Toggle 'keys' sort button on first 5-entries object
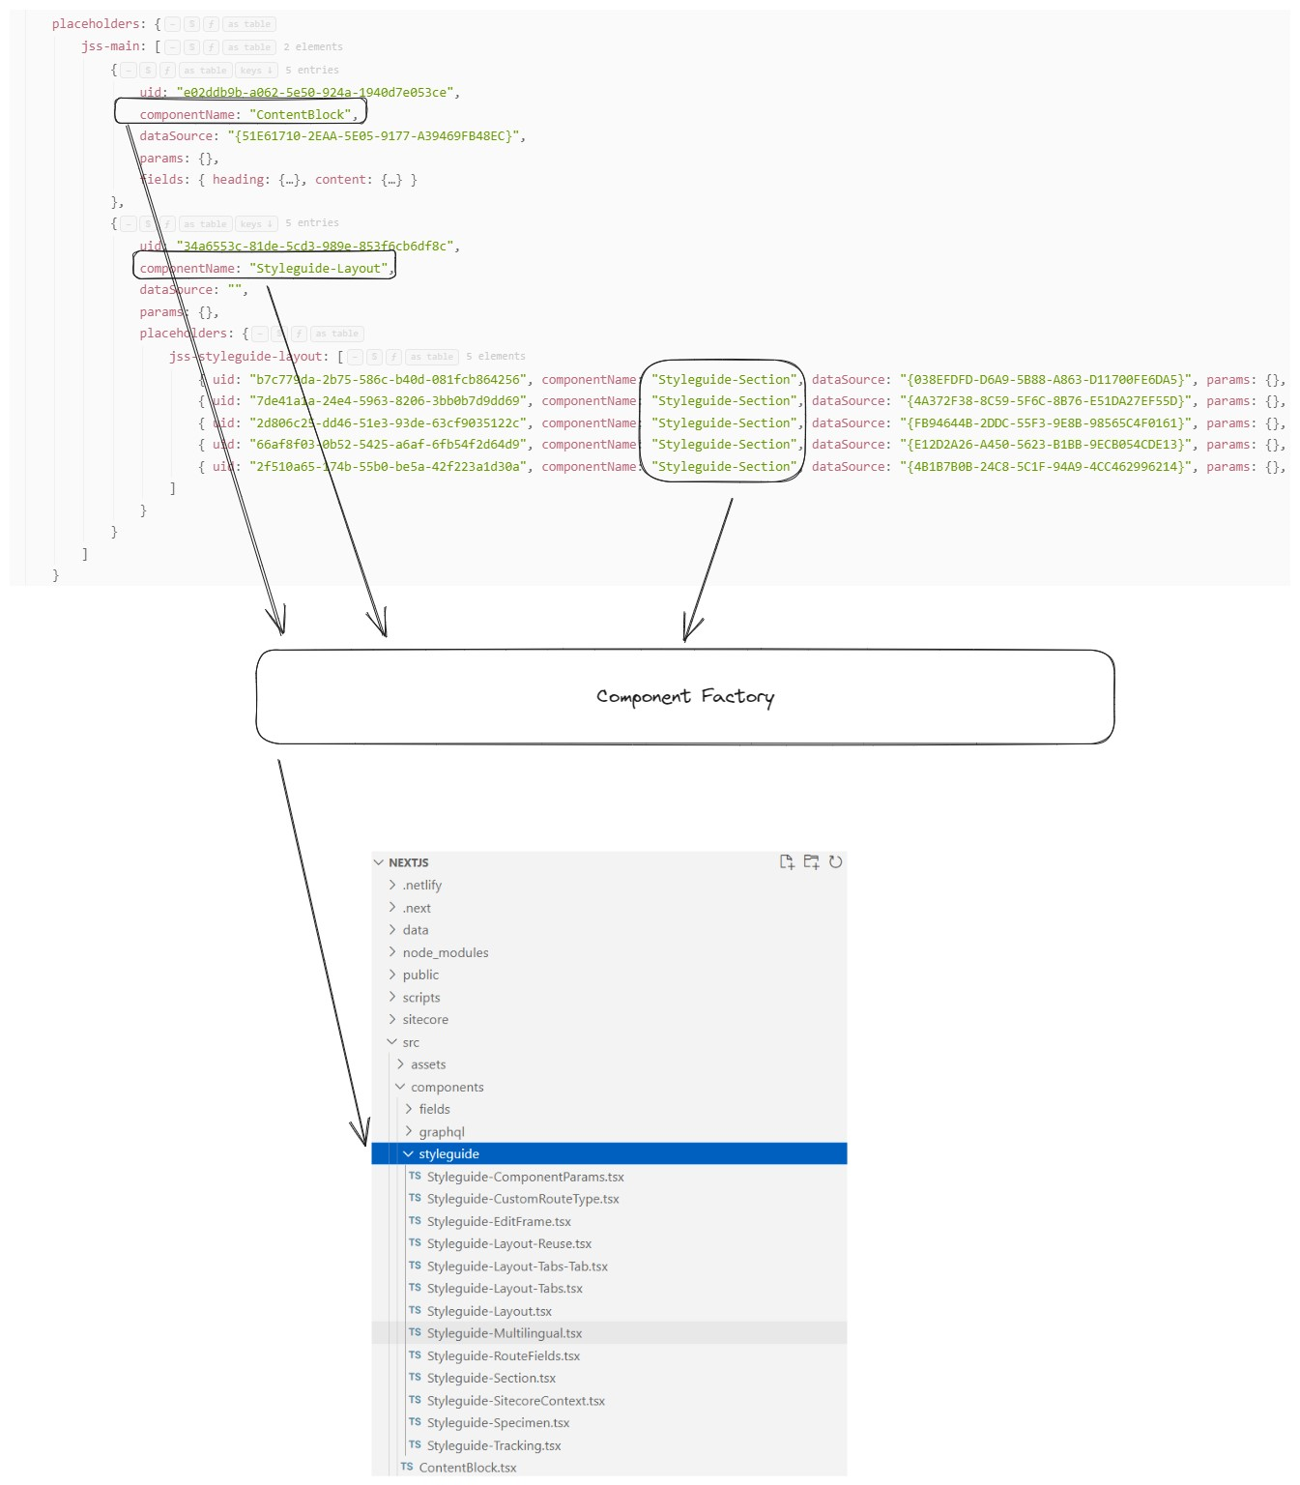 tap(256, 71)
